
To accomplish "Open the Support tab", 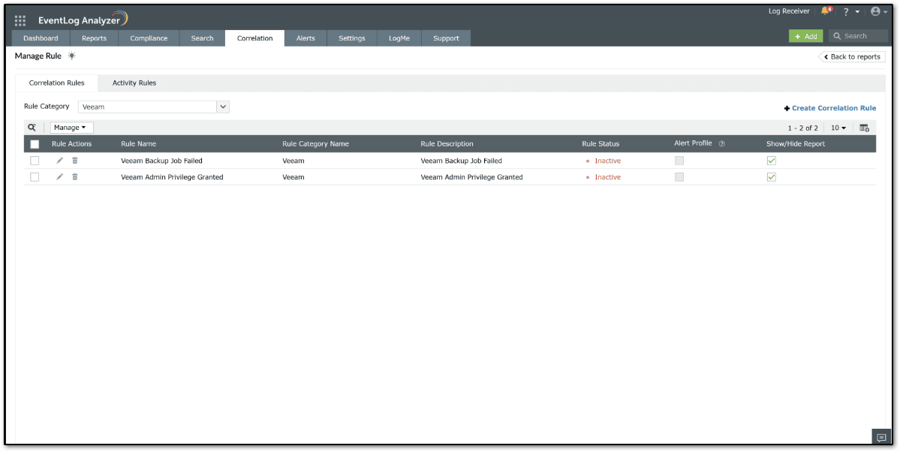I will pos(446,38).
